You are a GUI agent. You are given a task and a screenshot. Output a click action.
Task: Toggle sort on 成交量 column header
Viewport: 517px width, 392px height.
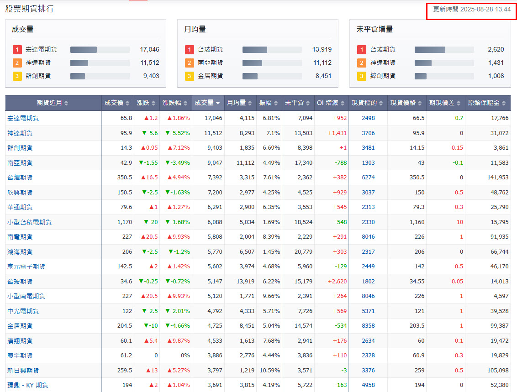208,103
